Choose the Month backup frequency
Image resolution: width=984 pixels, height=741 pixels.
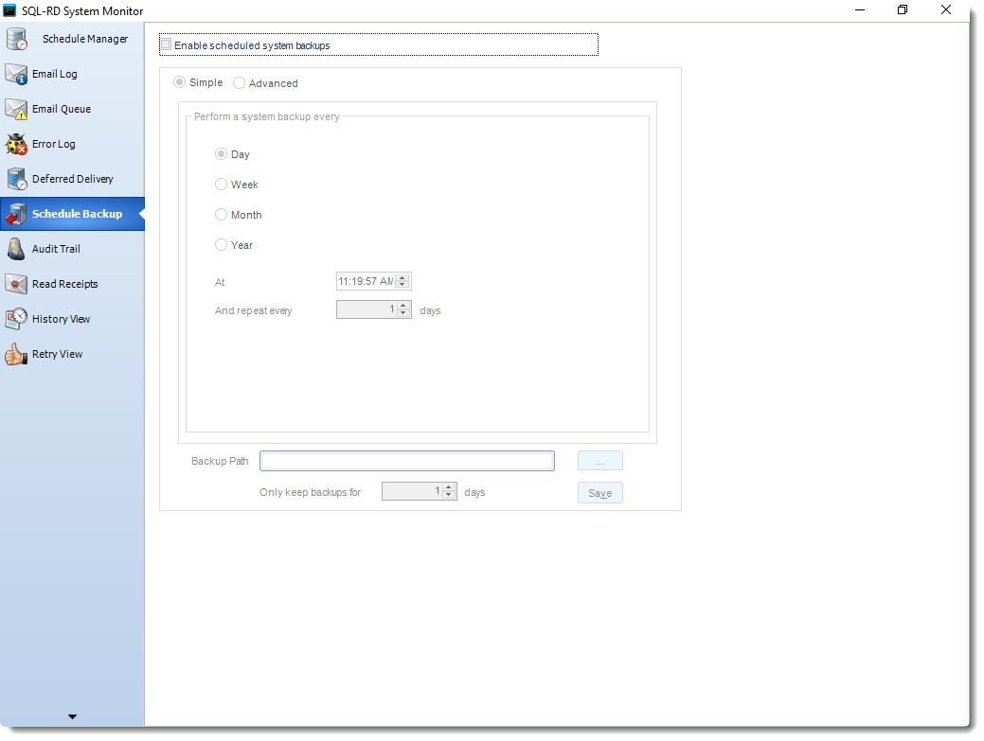[221, 215]
